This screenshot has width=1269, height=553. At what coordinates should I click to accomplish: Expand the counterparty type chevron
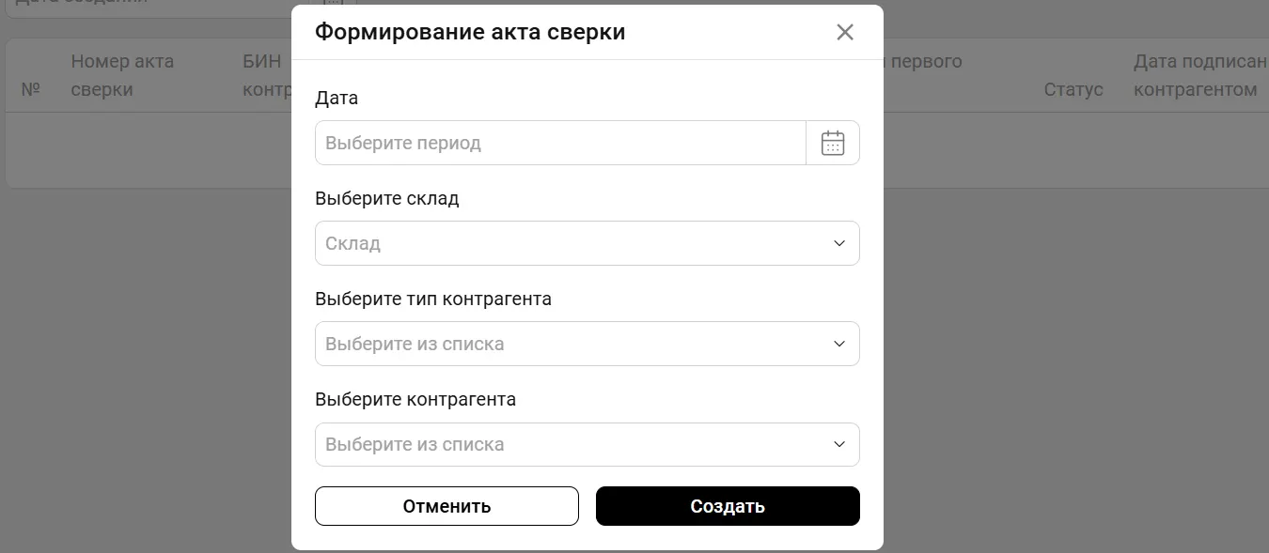[x=839, y=344]
